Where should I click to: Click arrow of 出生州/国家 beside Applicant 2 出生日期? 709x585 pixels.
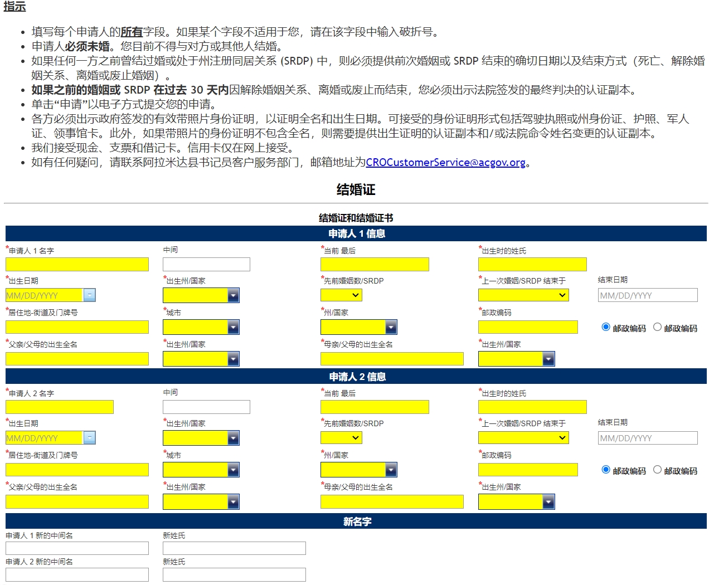(234, 438)
